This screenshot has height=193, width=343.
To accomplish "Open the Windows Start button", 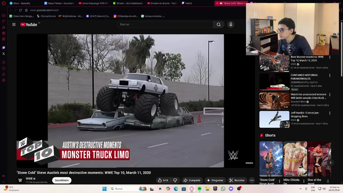I will coord(104,189).
